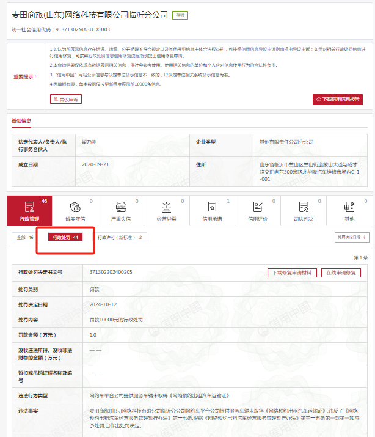Click the 住所 address value
Screen dimensions: 375x437
(x=310, y=172)
